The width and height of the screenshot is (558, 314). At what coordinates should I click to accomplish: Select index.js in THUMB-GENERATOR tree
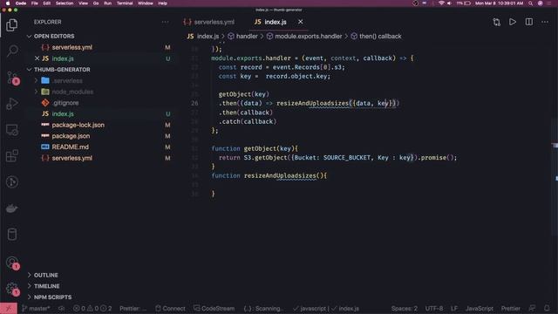tap(63, 114)
